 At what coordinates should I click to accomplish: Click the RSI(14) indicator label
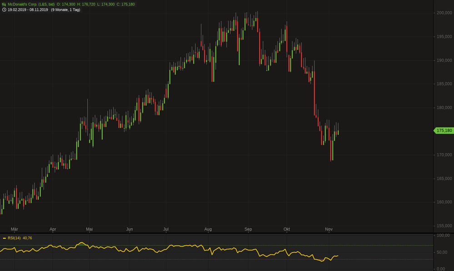point(15,238)
